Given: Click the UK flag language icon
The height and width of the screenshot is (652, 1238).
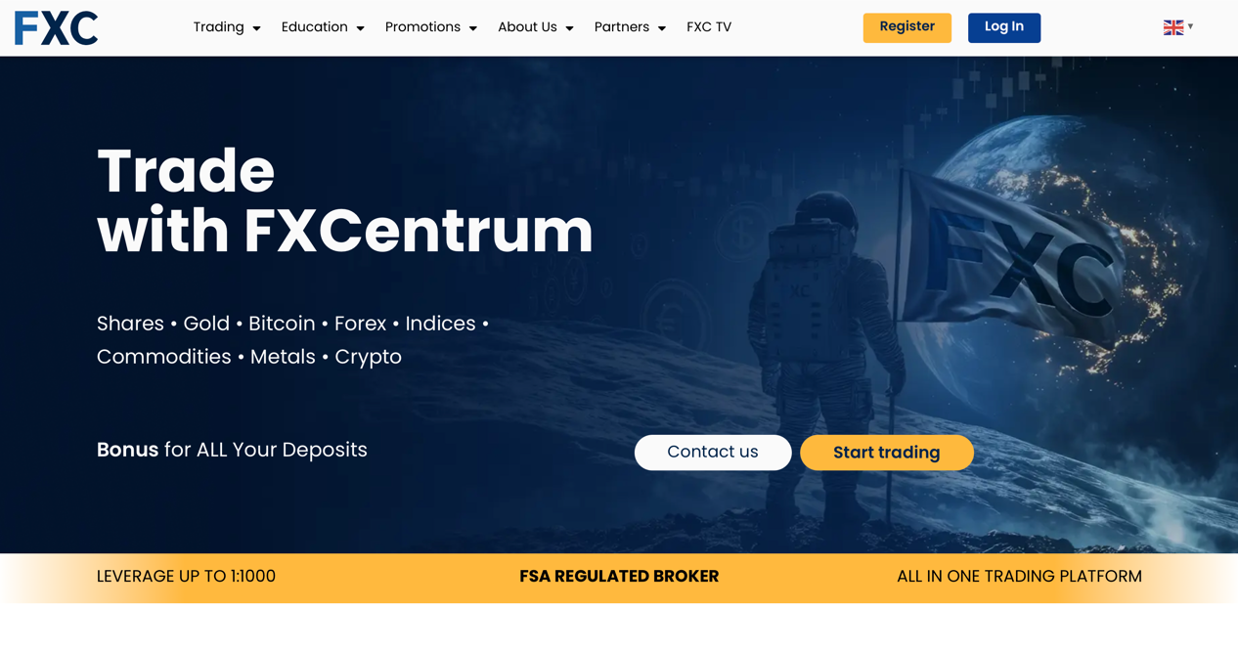Looking at the screenshot, I should (x=1172, y=27).
